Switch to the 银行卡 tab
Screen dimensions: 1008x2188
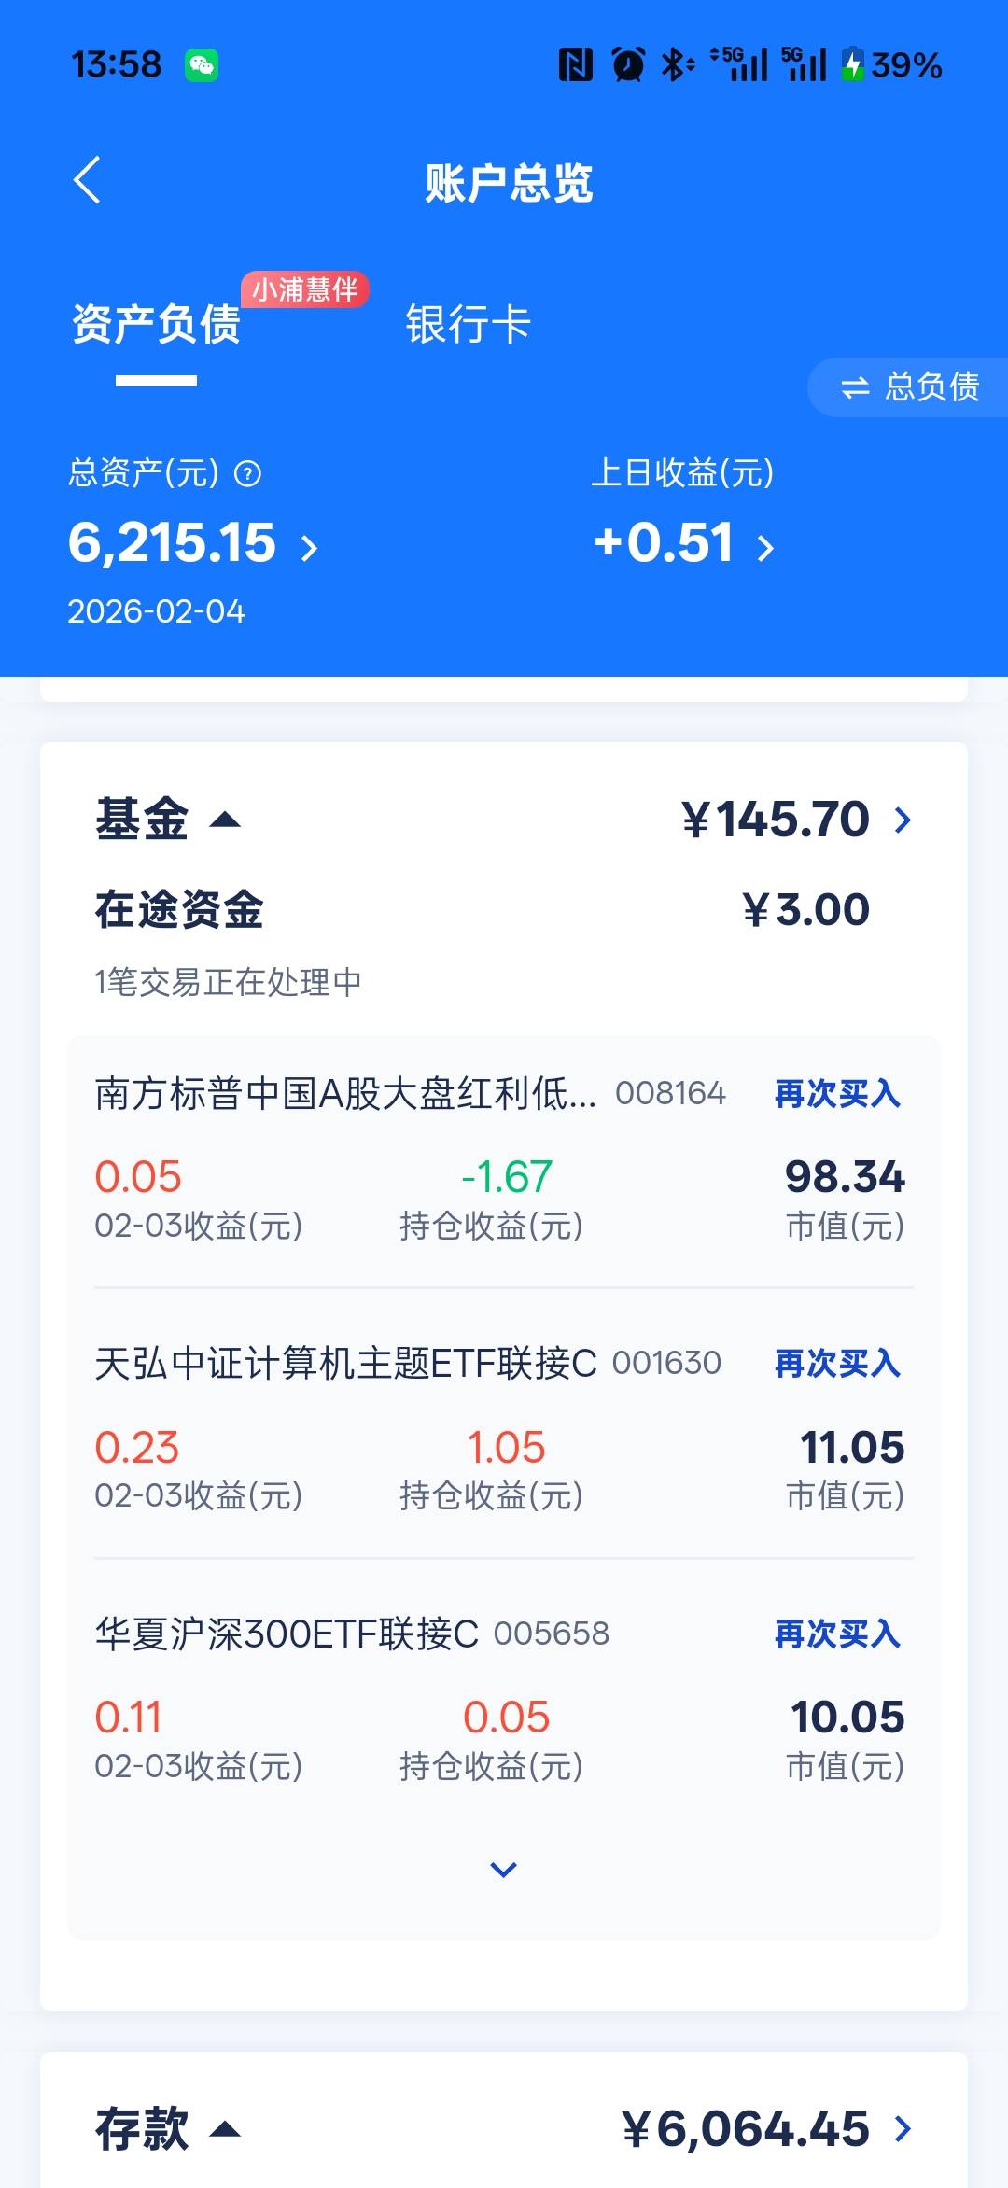click(x=468, y=325)
